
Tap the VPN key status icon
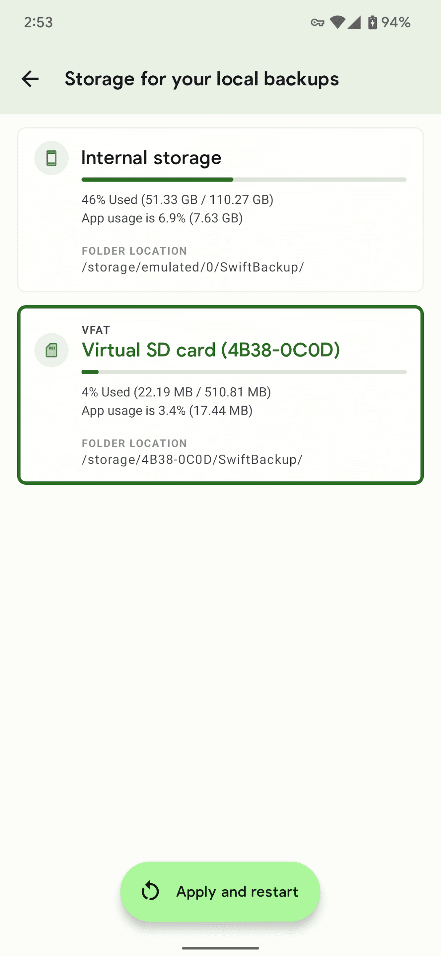click(x=317, y=23)
